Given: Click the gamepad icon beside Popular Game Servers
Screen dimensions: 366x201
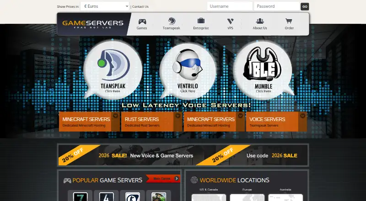Looking at the screenshot, I should click(67, 180).
